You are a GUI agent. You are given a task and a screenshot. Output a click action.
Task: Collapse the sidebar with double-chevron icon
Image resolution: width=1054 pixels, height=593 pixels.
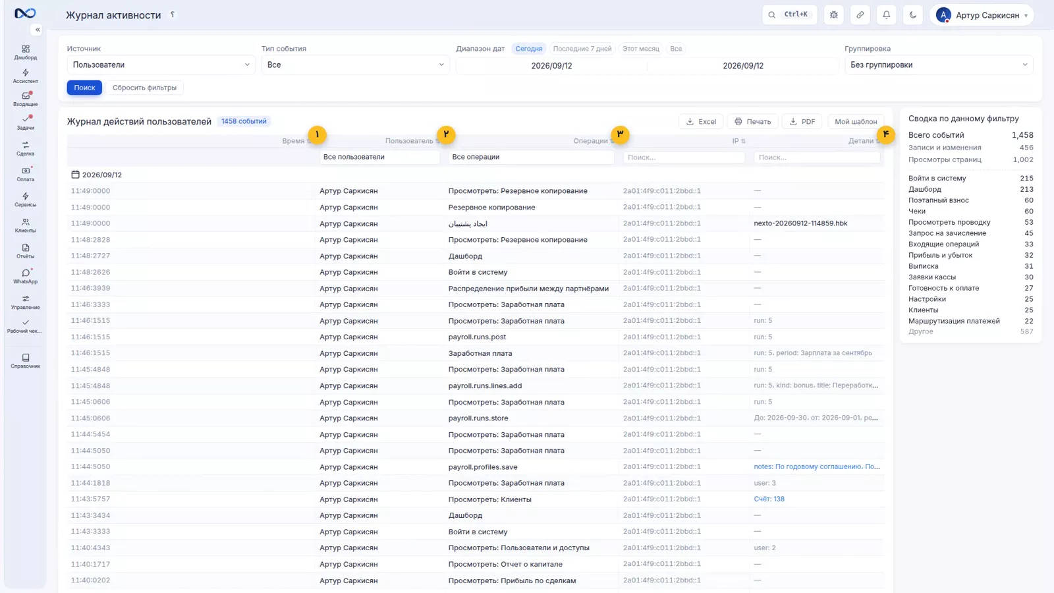(x=38, y=30)
